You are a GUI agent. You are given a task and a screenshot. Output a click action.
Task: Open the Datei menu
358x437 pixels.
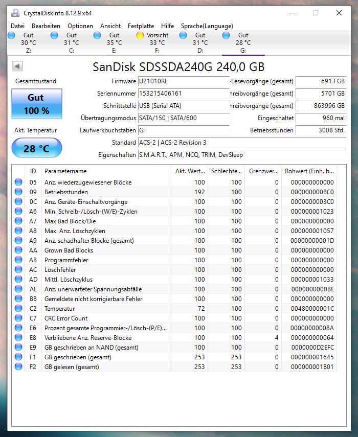click(x=17, y=26)
